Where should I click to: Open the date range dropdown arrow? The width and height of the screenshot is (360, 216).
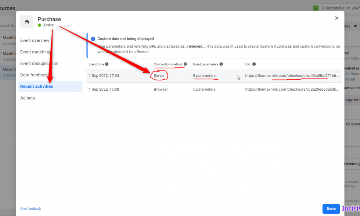click(x=355, y=26)
